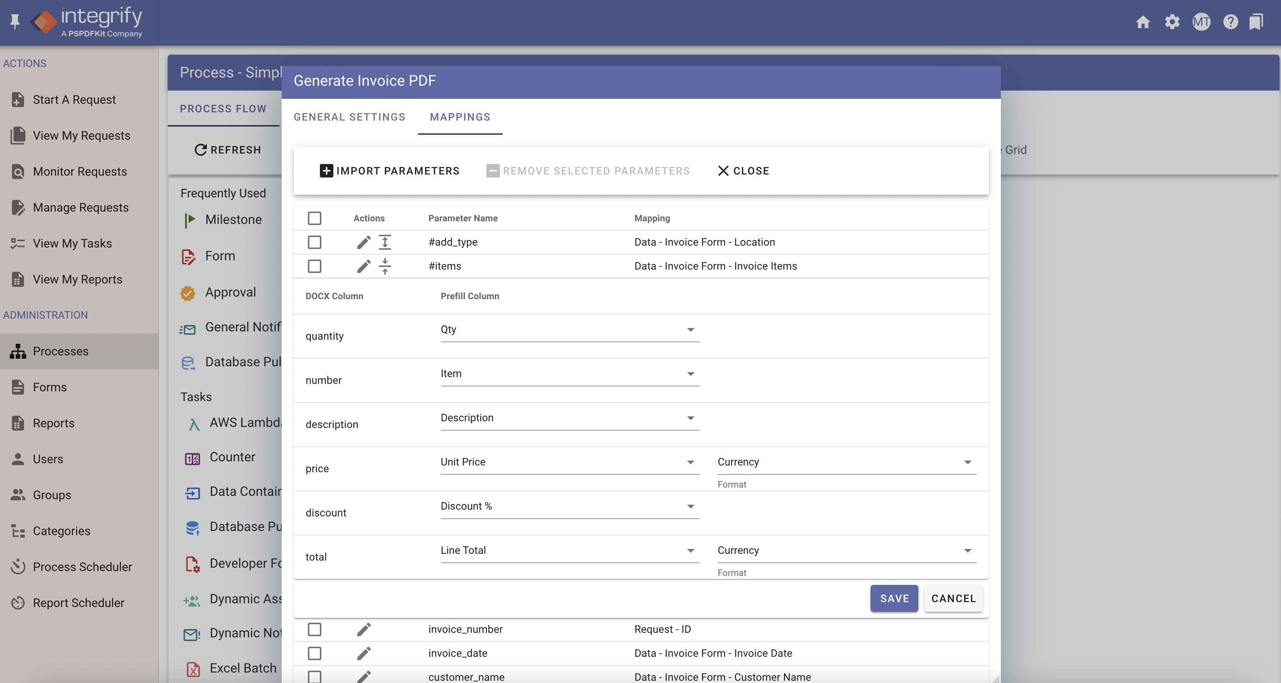Open the settings gear icon
The image size is (1281, 683).
pyautogui.click(x=1172, y=22)
